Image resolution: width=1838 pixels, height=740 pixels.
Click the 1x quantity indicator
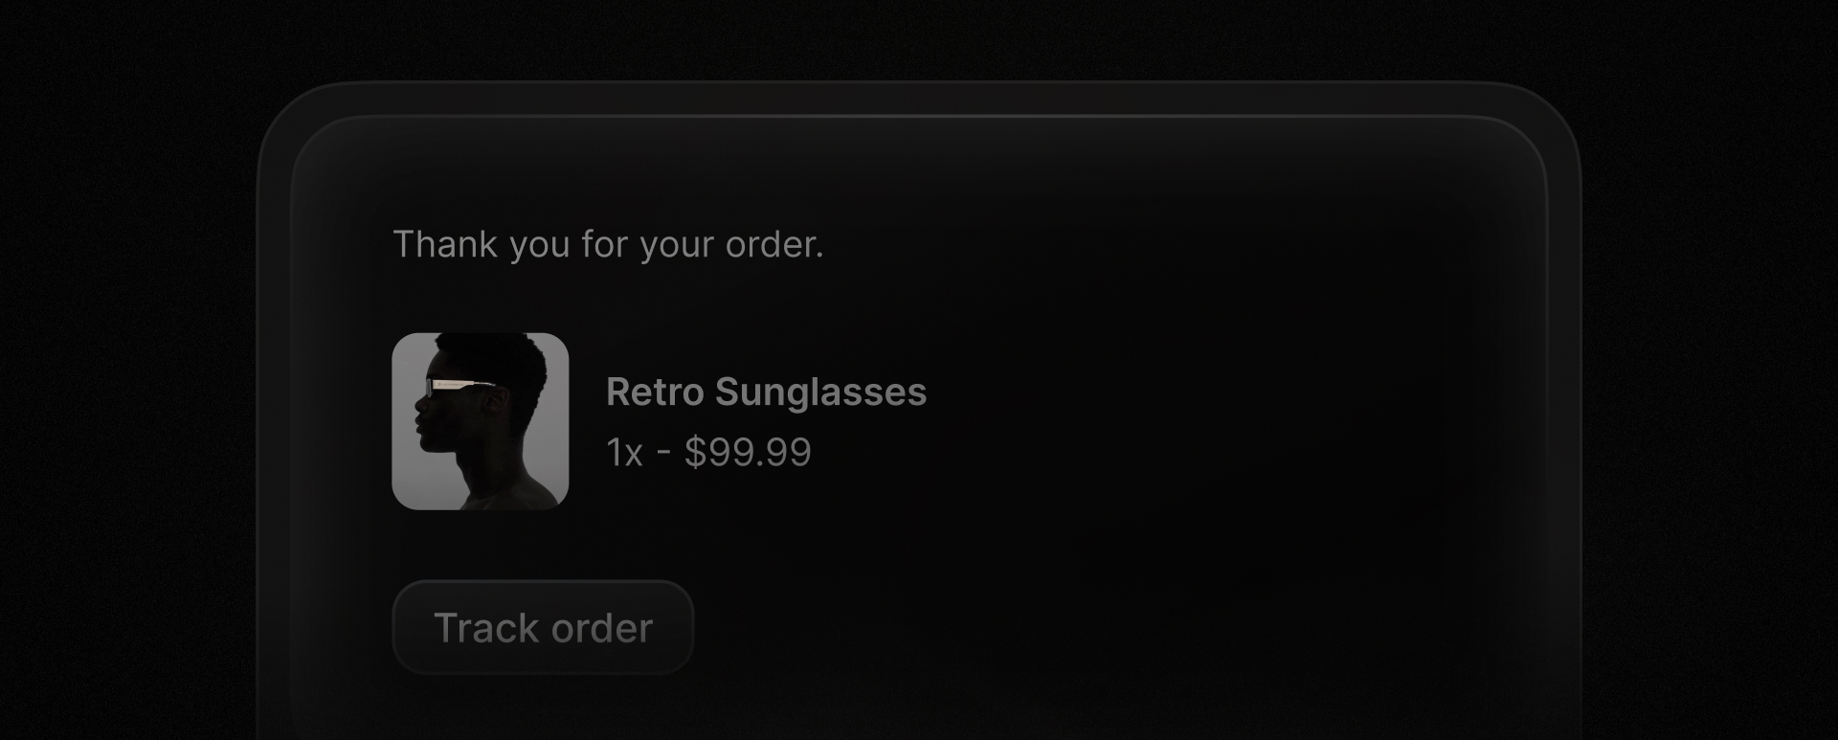coord(624,452)
